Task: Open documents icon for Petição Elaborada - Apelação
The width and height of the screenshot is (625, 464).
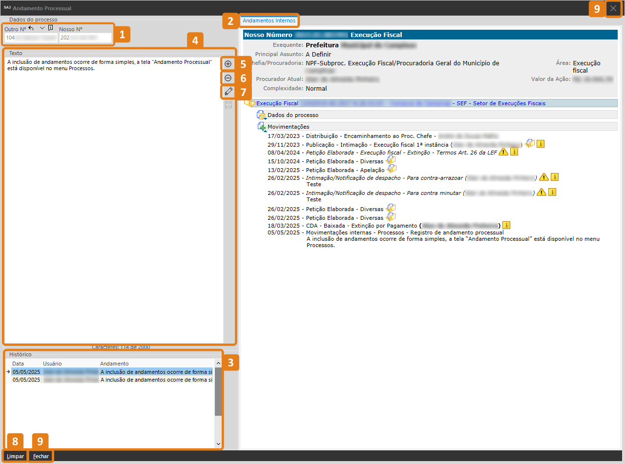Action: coord(391,169)
